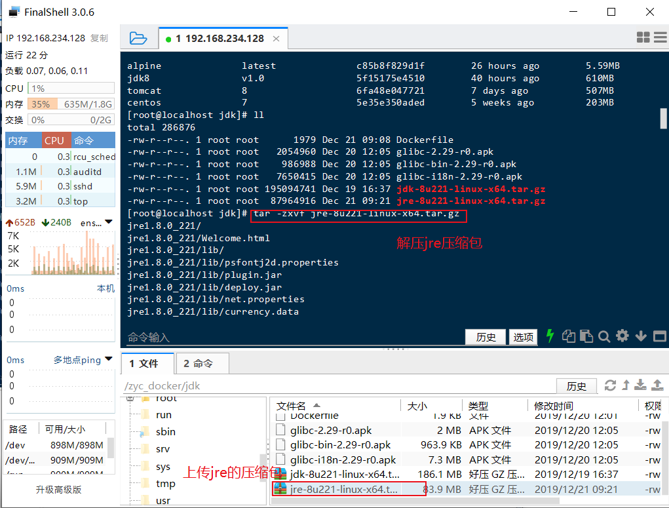The width and height of the screenshot is (669, 508).
Task: Open terminal search magnifier icon
Action: pos(604,337)
